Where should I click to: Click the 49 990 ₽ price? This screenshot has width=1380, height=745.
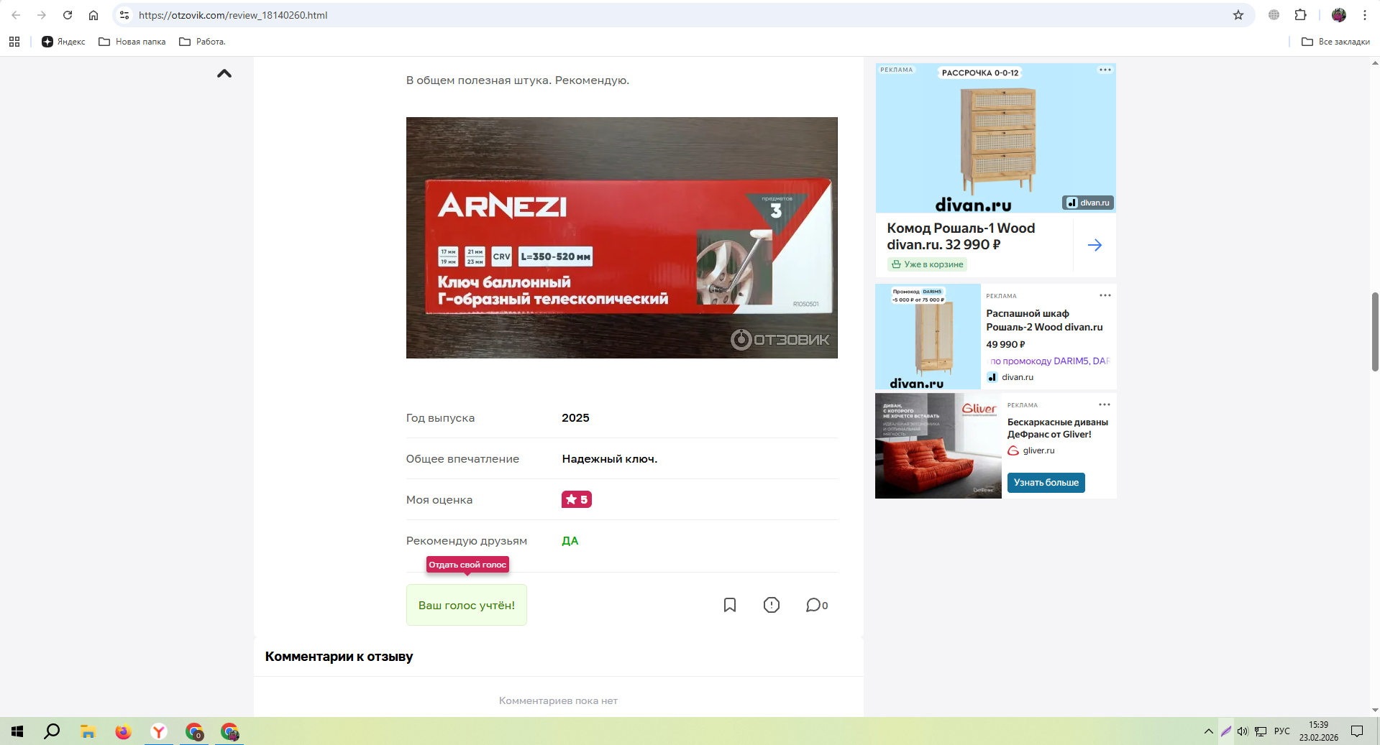click(1005, 345)
